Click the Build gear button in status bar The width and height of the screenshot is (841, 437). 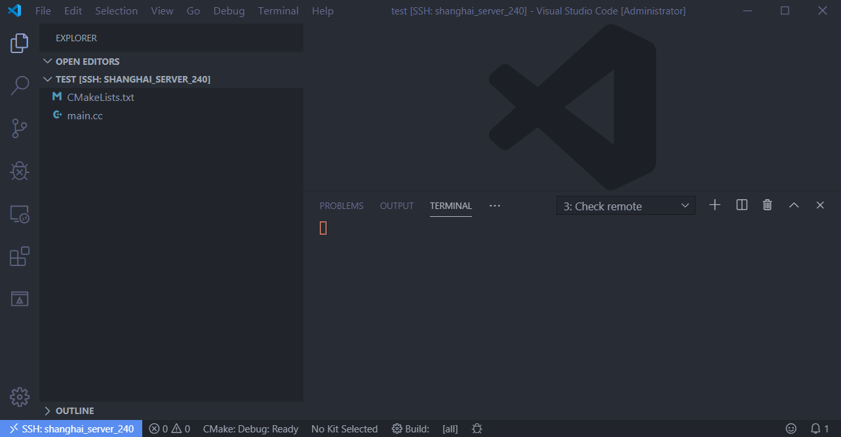pyautogui.click(x=410, y=429)
